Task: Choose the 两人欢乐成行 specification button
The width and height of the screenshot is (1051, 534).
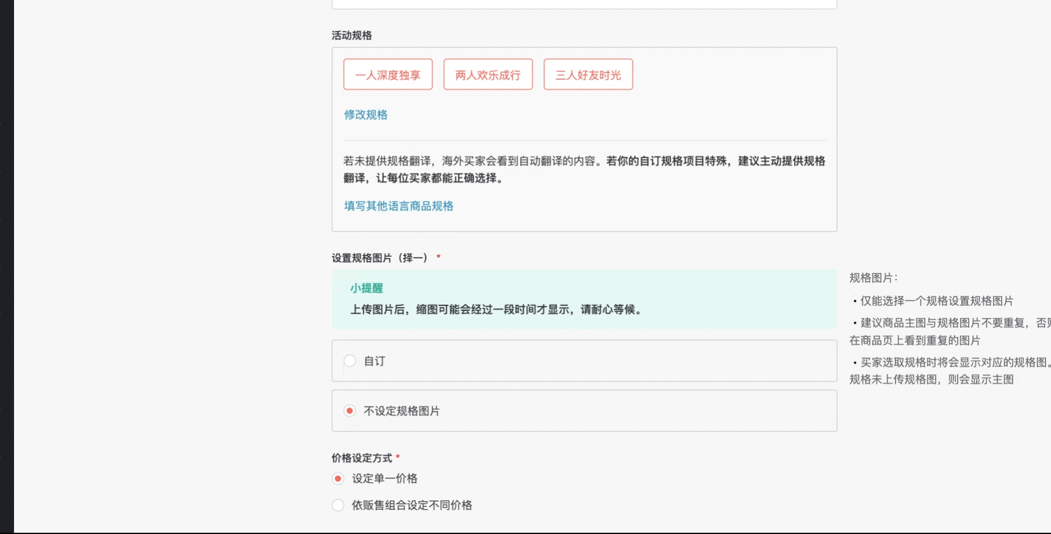Action: pos(488,75)
